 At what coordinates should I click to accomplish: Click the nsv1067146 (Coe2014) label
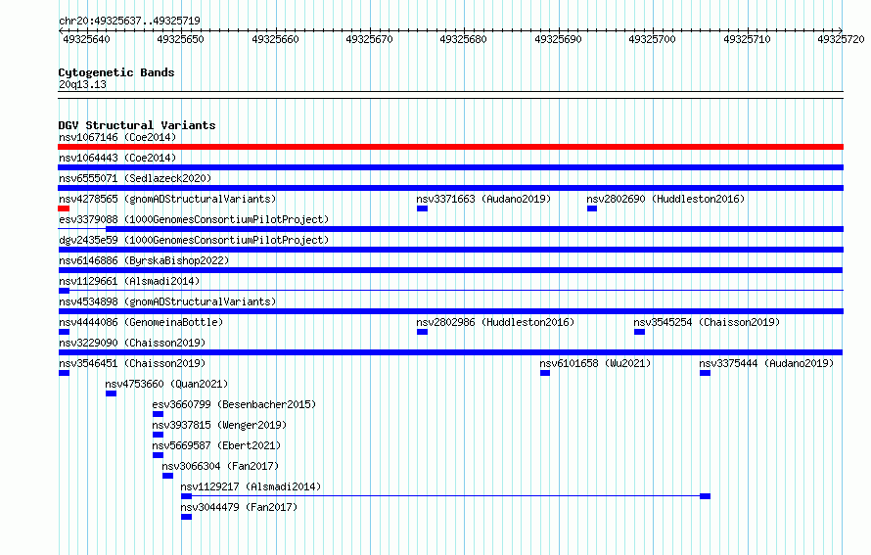117,137
